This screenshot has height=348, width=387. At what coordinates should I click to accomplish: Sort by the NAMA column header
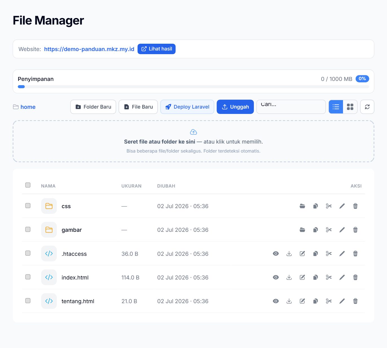48,186
